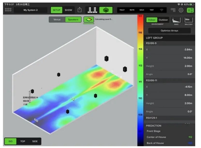This screenshot has width=201, height=148.
Task: Click the Balcony icon
Action: tap(188, 21)
